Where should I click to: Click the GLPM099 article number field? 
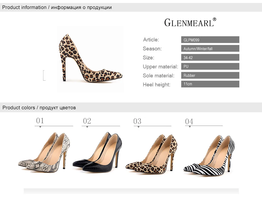tap(210, 40)
